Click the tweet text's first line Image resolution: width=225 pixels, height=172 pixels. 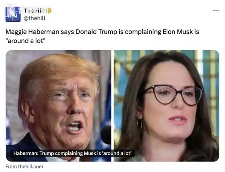pyautogui.click(x=102, y=32)
